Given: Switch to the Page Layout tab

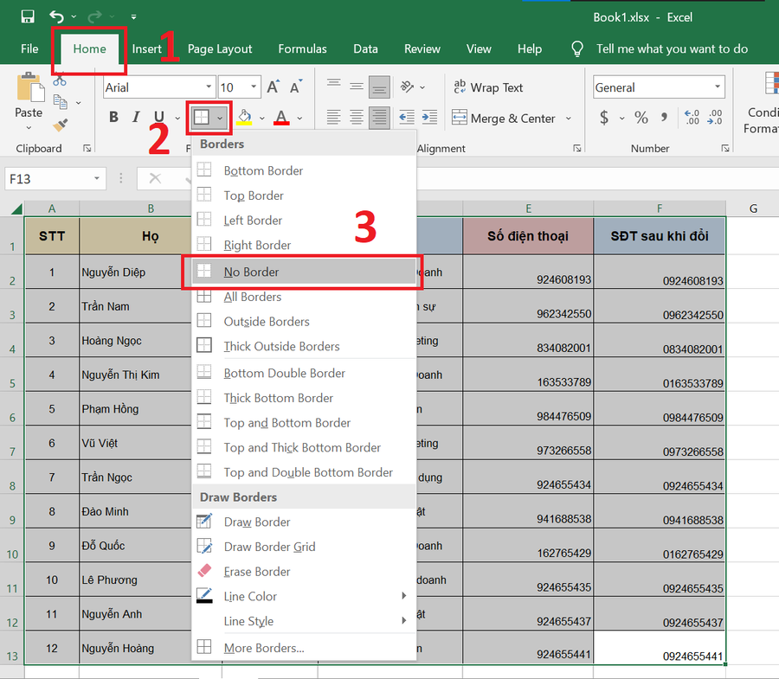Looking at the screenshot, I should point(220,48).
